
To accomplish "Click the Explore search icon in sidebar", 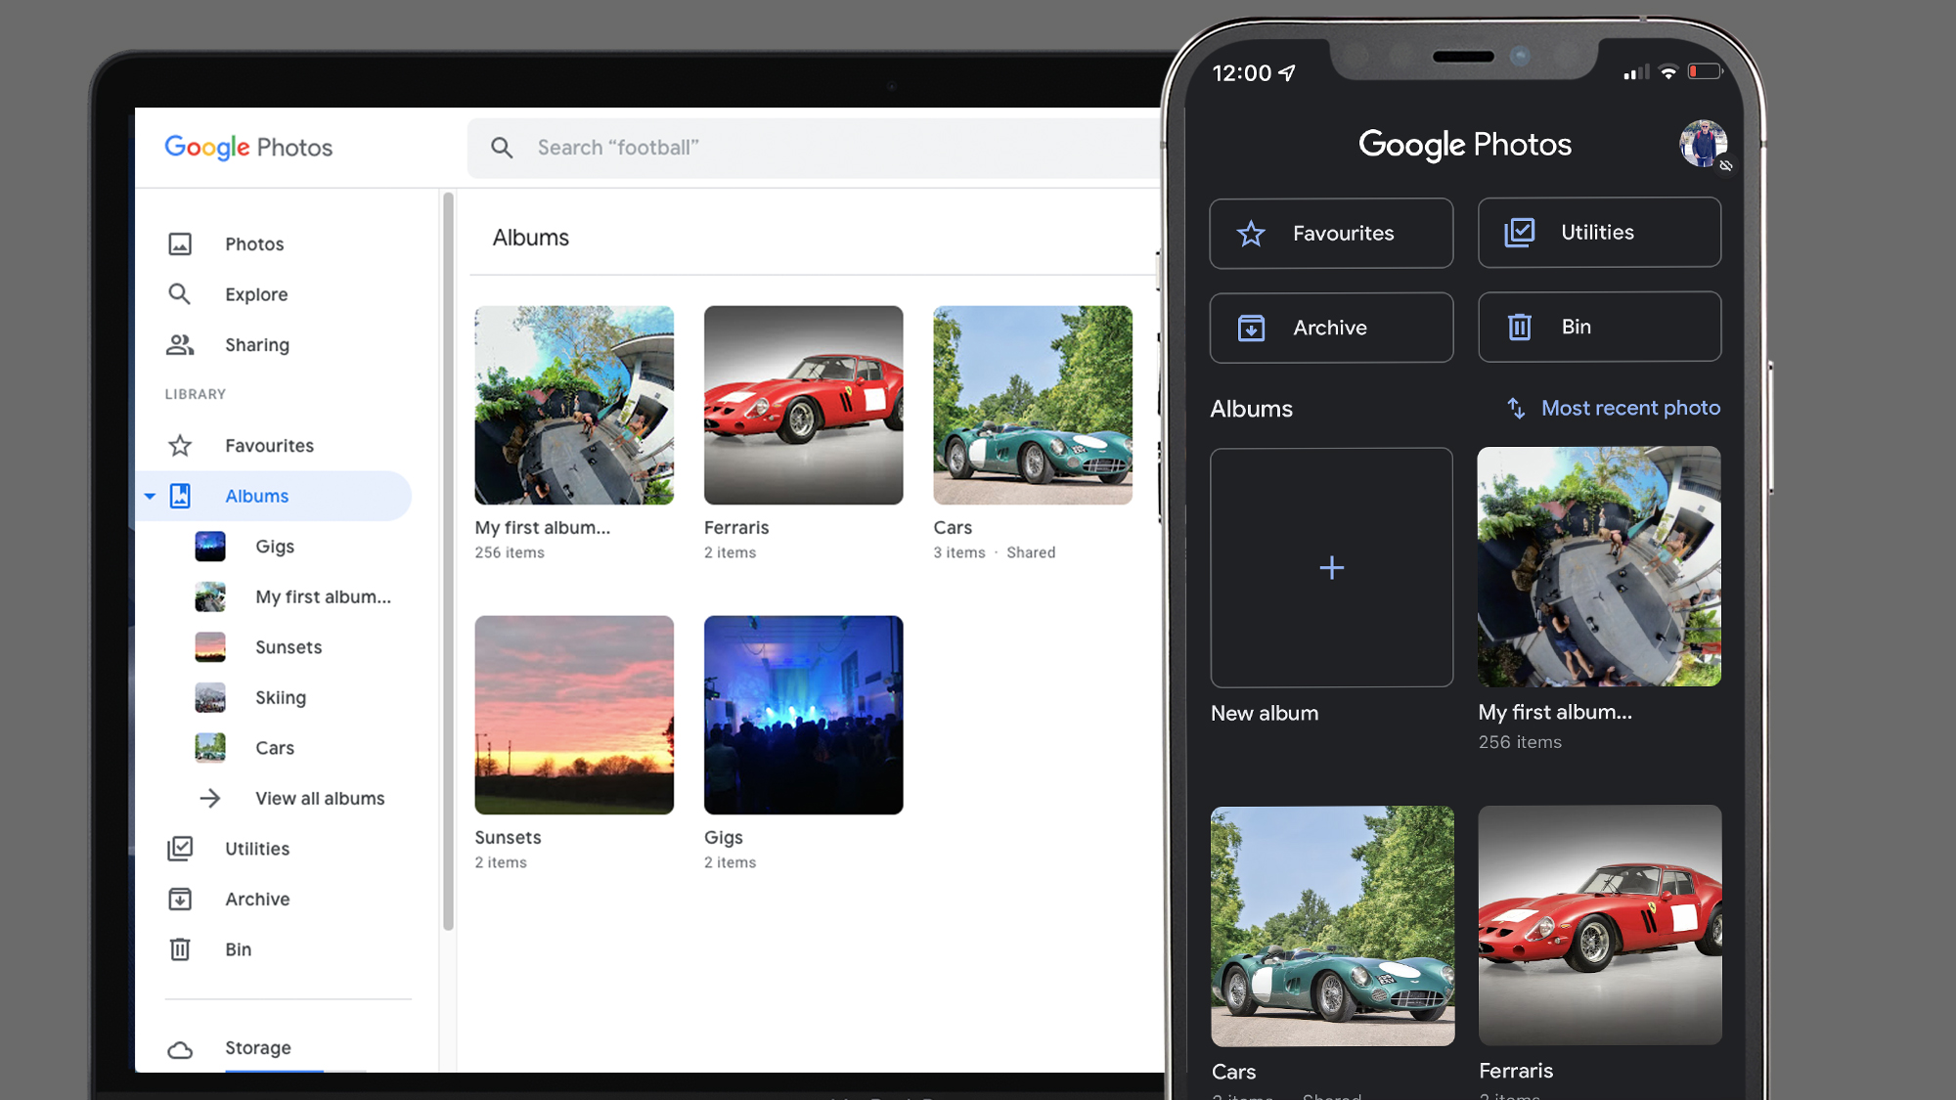I will pyautogui.click(x=179, y=292).
